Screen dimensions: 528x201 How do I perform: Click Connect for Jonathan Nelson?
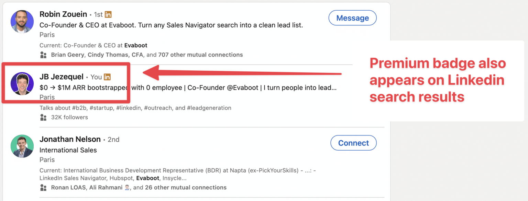pyautogui.click(x=353, y=143)
